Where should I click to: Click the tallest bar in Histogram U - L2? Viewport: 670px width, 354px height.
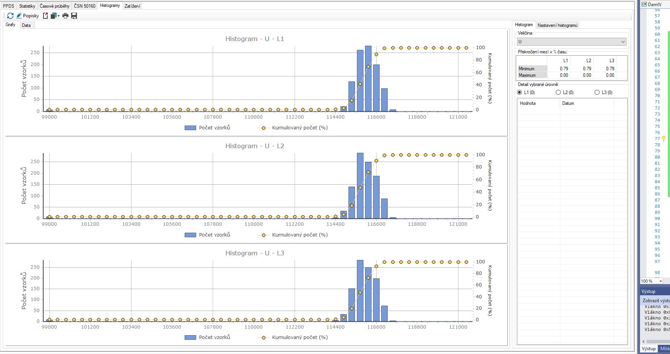point(360,185)
